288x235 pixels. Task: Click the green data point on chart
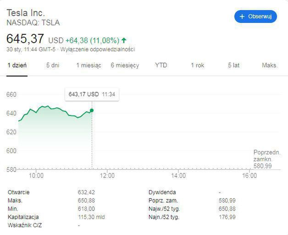click(x=92, y=110)
